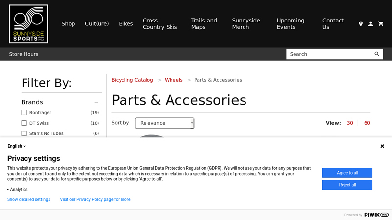Click the PIWIK PRO logo
The image size is (392, 220).
pos(376,215)
